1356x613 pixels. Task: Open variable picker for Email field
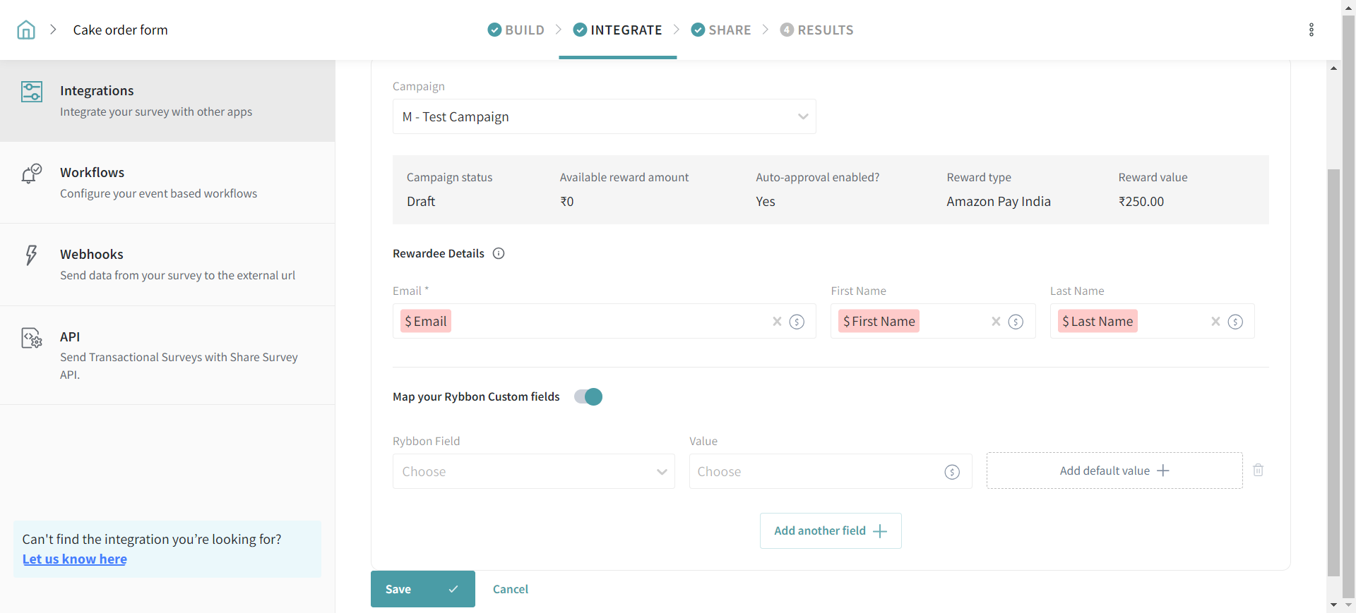tap(797, 322)
